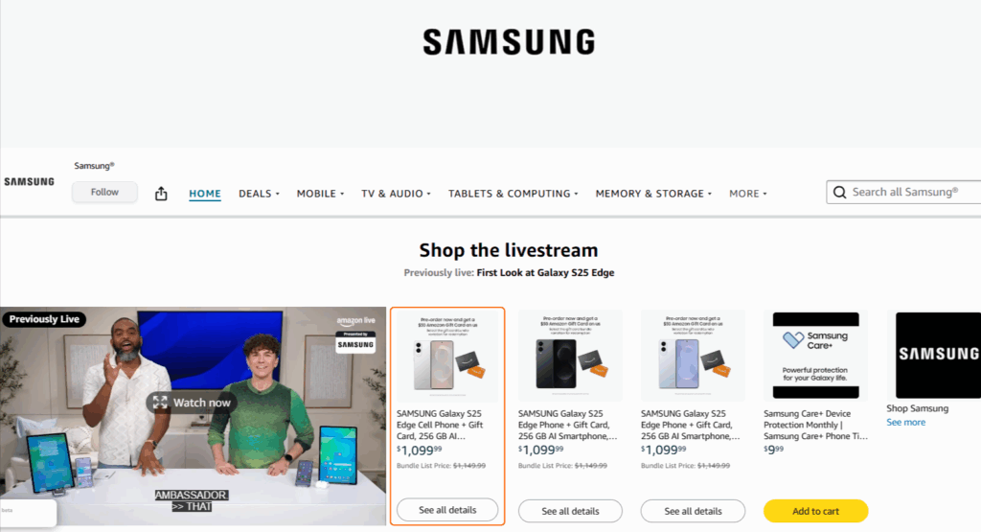Open the Samsung Care+ product image
Image resolution: width=981 pixels, height=532 pixels.
pos(816,356)
